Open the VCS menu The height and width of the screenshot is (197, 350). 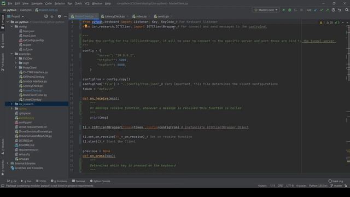87,4
